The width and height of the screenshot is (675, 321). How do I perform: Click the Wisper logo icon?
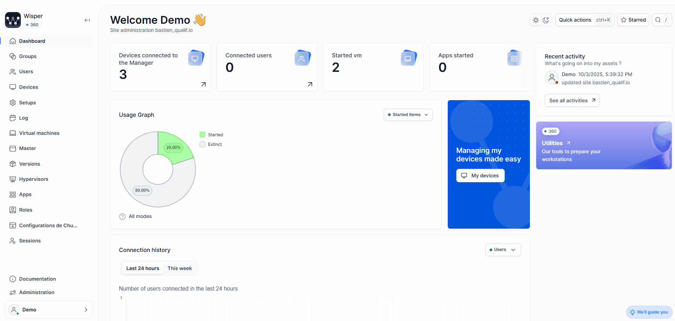pyautogui.click(x=13, y=20)
